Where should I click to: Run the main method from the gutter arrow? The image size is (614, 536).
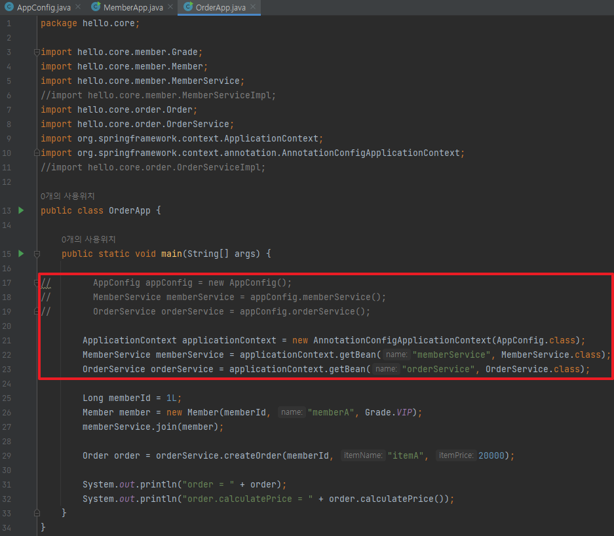21,254
